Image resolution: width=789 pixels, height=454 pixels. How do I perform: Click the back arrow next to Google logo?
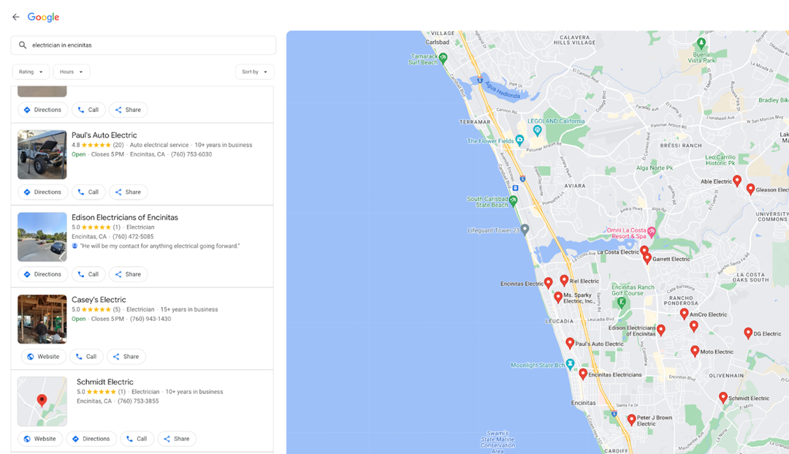coord(15,17)
